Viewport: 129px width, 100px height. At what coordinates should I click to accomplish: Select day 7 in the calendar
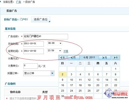click(x=107, y=74)
